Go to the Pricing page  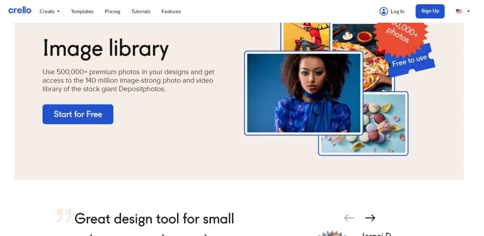[112, 11]
